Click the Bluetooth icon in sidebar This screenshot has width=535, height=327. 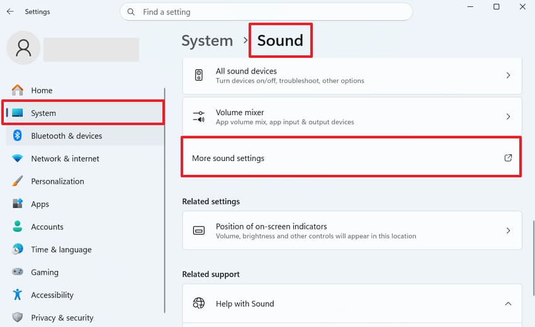pos(18,135)
